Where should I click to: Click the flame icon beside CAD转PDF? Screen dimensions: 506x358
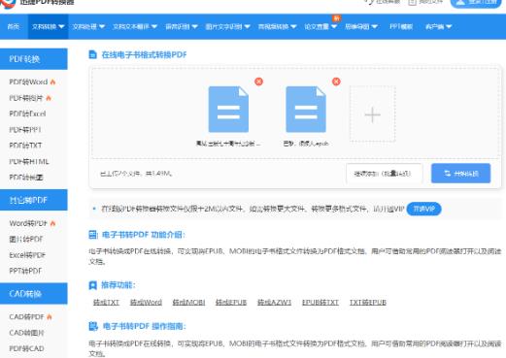50,317
